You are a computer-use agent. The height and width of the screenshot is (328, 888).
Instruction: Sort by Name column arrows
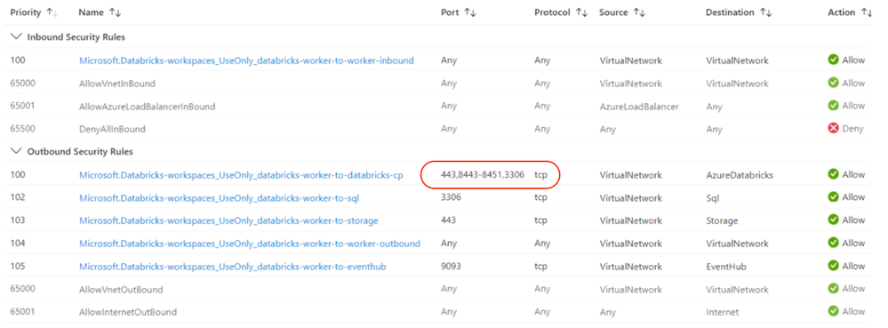(115, 12)
